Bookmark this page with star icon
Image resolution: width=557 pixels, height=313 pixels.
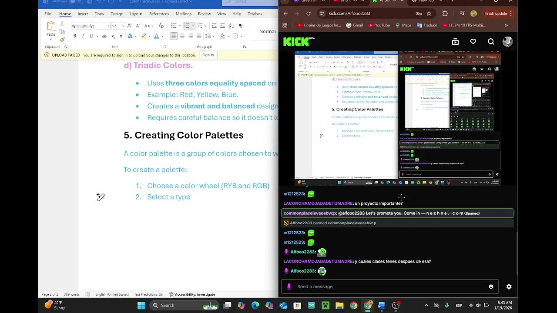click(429, 13)
